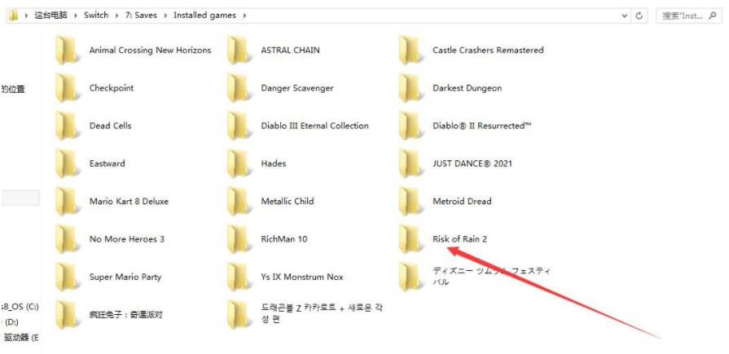
Task: Select the (D:) drive in the sidebar
Action: tap(11, 322)
